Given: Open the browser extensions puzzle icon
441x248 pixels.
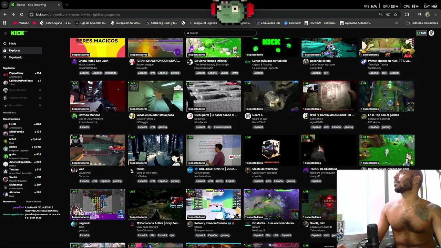Looking at the screenshot, I should pyautogui.click(x=407, y=14).
